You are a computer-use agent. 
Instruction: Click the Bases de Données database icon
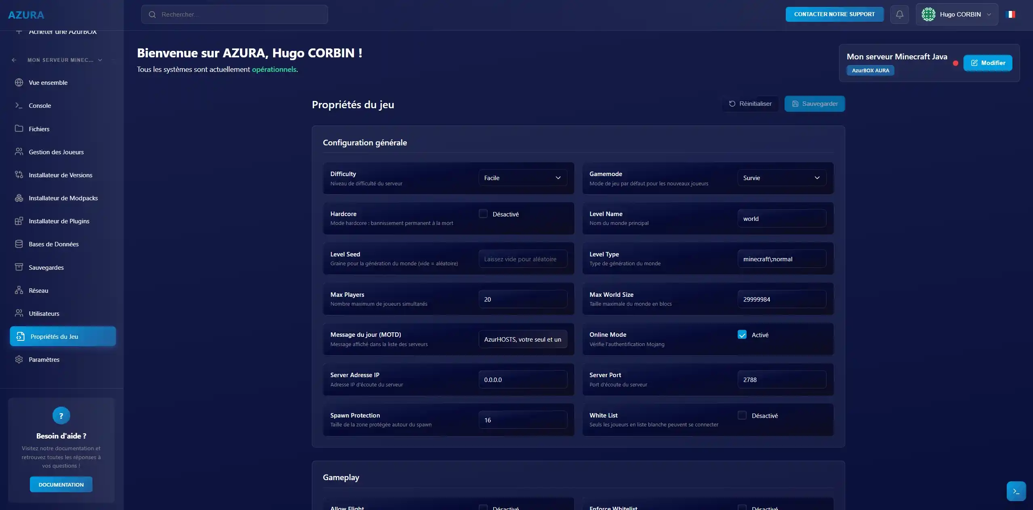19,244
